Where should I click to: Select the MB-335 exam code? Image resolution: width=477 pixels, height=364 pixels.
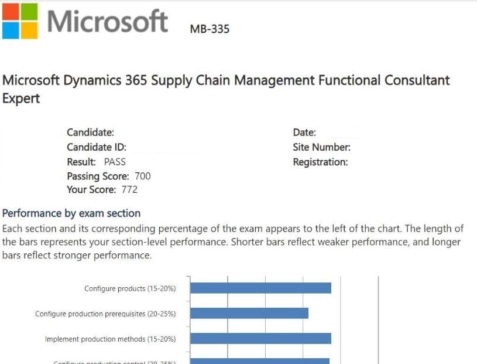[210, 29]
